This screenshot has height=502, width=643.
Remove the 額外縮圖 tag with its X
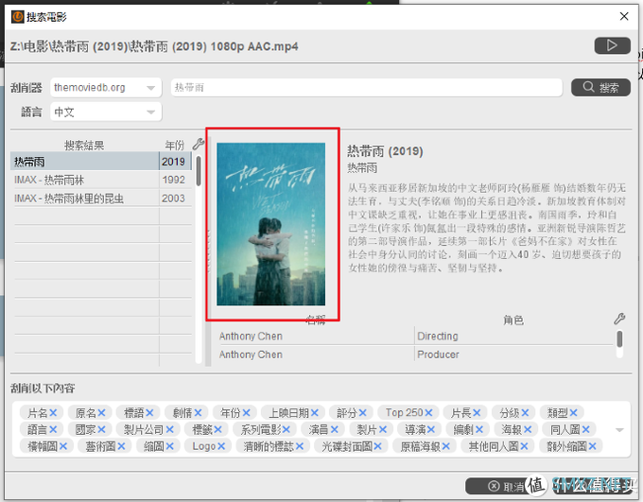pos(593,446)
